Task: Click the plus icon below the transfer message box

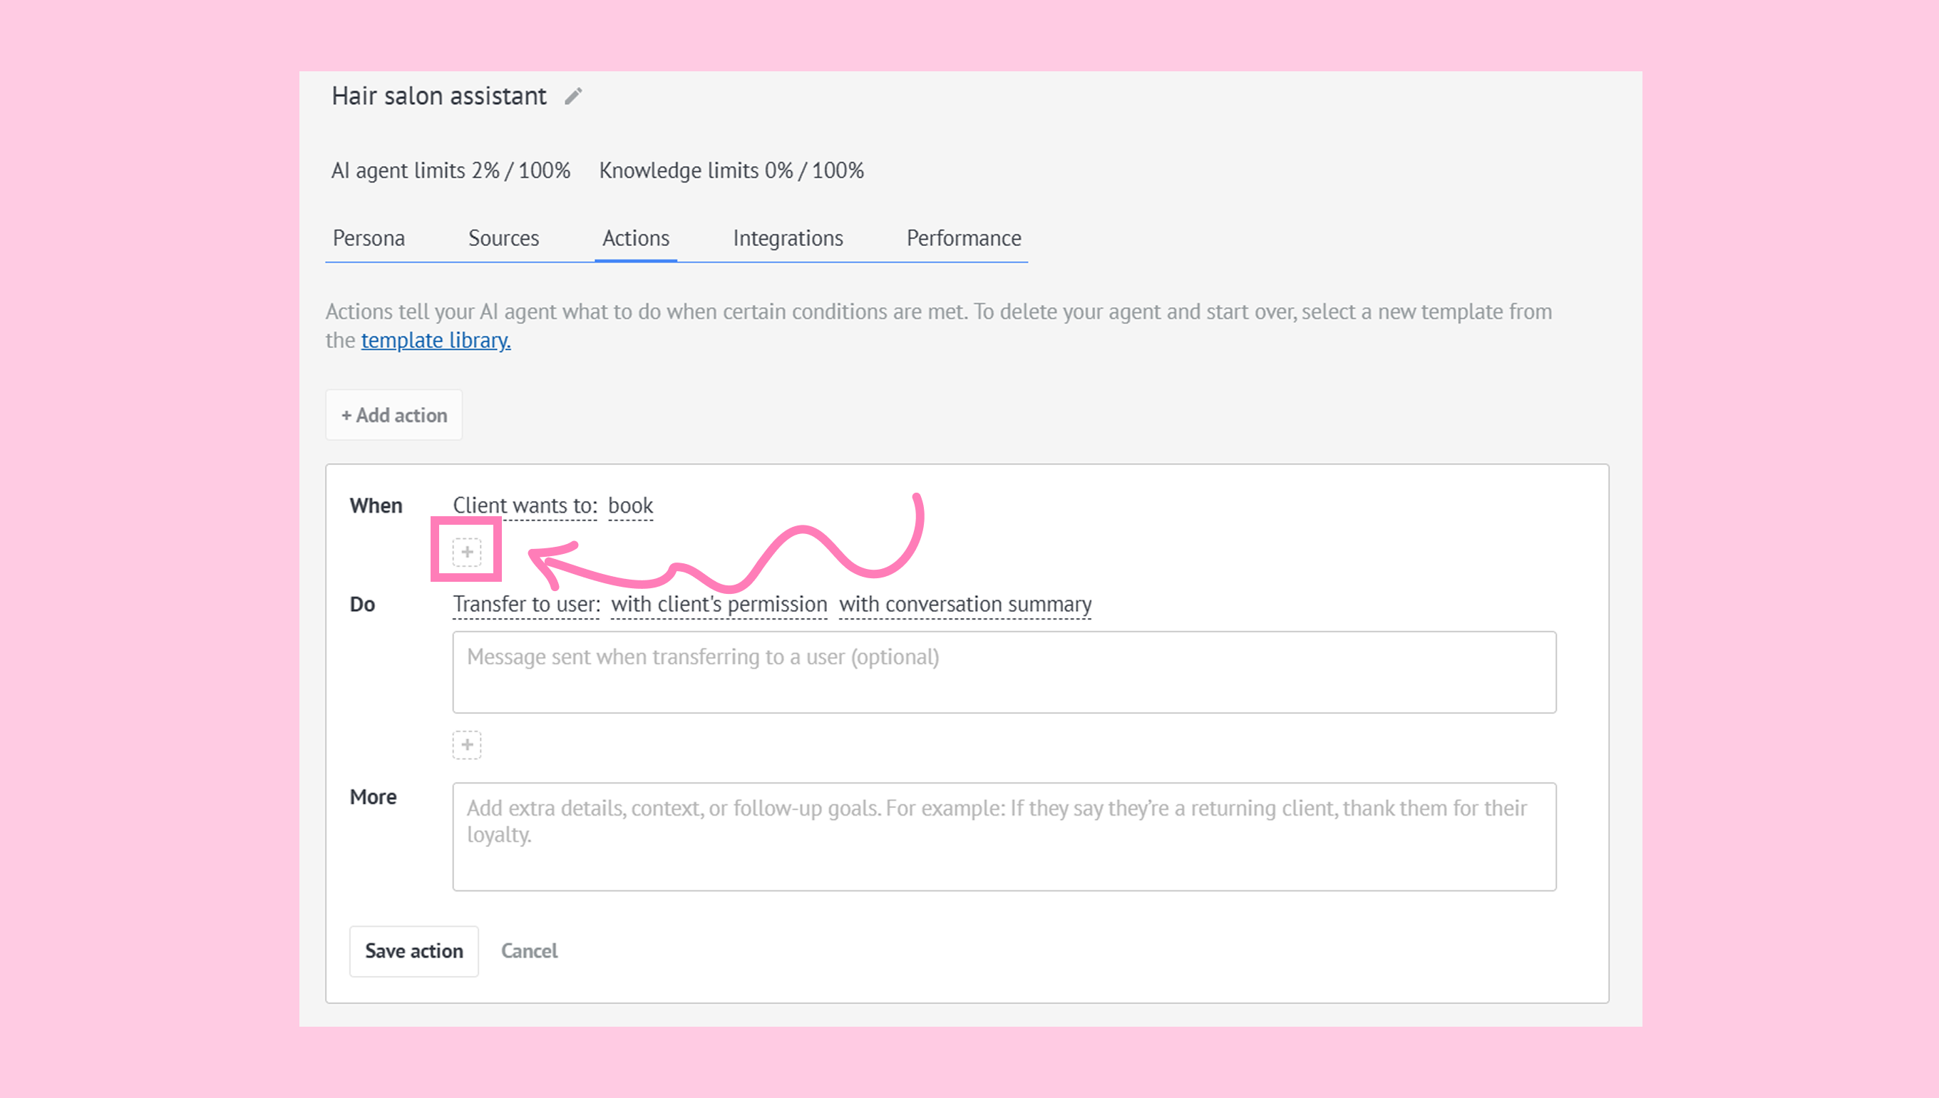Action: pyautogui.click(x=467, y=745)
